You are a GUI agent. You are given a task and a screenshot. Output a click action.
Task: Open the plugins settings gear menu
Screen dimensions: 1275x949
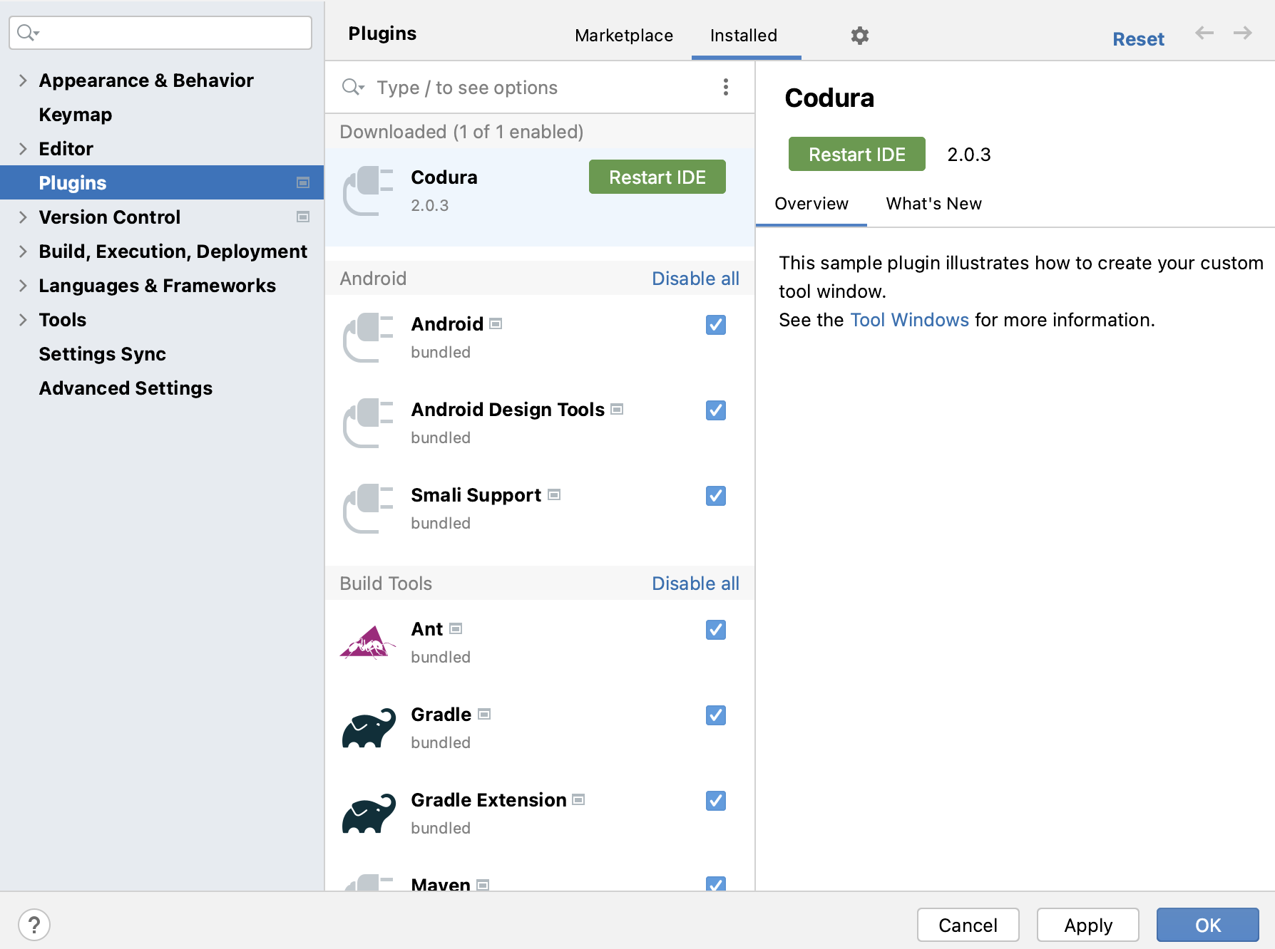[859, 36]
